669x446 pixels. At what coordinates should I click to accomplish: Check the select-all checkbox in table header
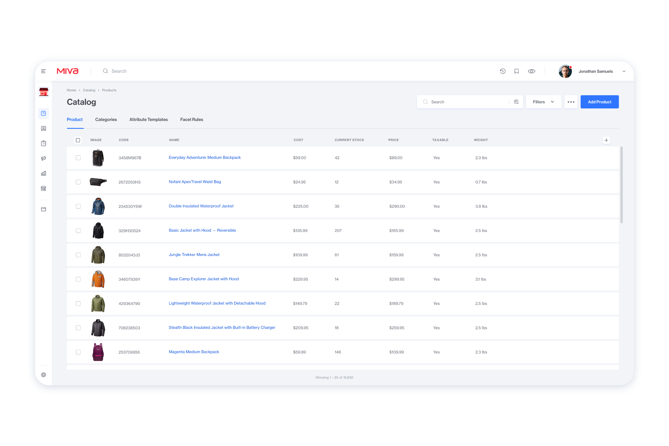click(78, 140)
